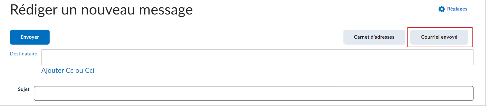486x106 pixels.
Task: Open the Carnet d'adresses button
Action: [x=374, y=37]
